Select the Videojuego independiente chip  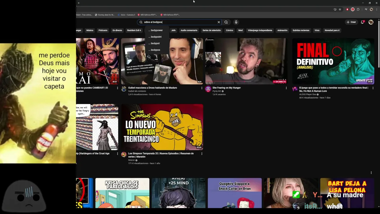pyautogui.click(x=260, y=30)
